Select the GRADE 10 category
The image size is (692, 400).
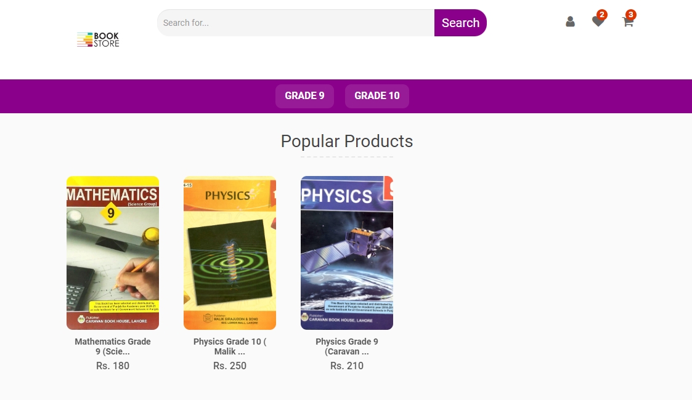tap(377, 96)
